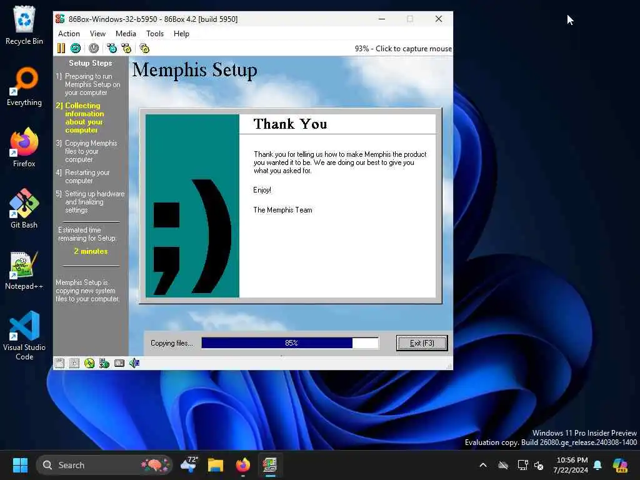The width and height of the screenshot is (640, 480).
Task: Click the "Setup Steps" sidebar heading
Action: pyautogui.click(x=90, y=63)
